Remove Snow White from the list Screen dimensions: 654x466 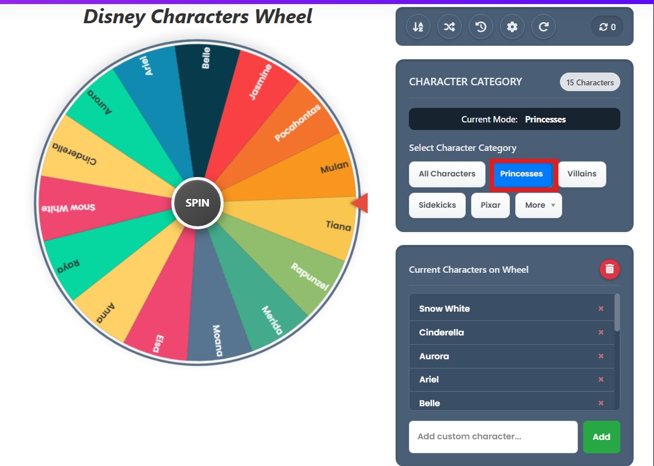click(601, 309)
